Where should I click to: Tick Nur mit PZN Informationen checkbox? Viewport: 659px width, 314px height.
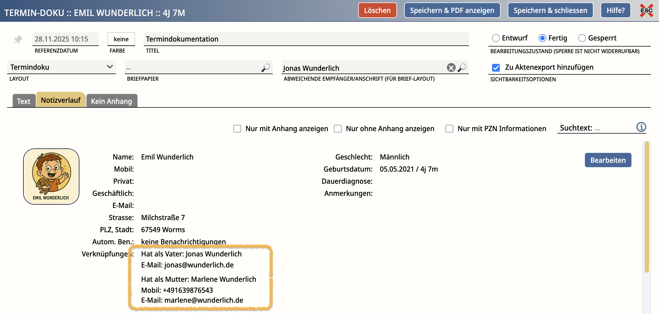coord(449,129)
